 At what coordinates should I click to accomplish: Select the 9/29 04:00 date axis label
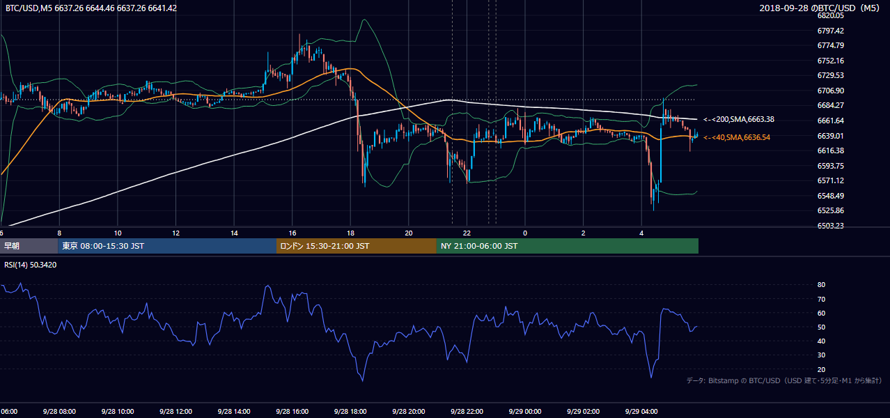click(641, 411)
